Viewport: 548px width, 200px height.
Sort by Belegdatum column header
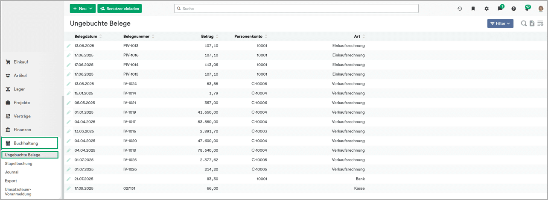pyautogui.click(x=86, y=36)
